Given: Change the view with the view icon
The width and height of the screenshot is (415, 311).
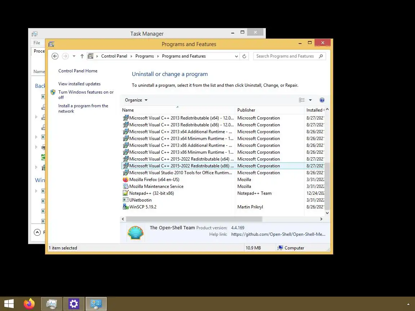Looking at the screenshot, I should tap(302, 100).
